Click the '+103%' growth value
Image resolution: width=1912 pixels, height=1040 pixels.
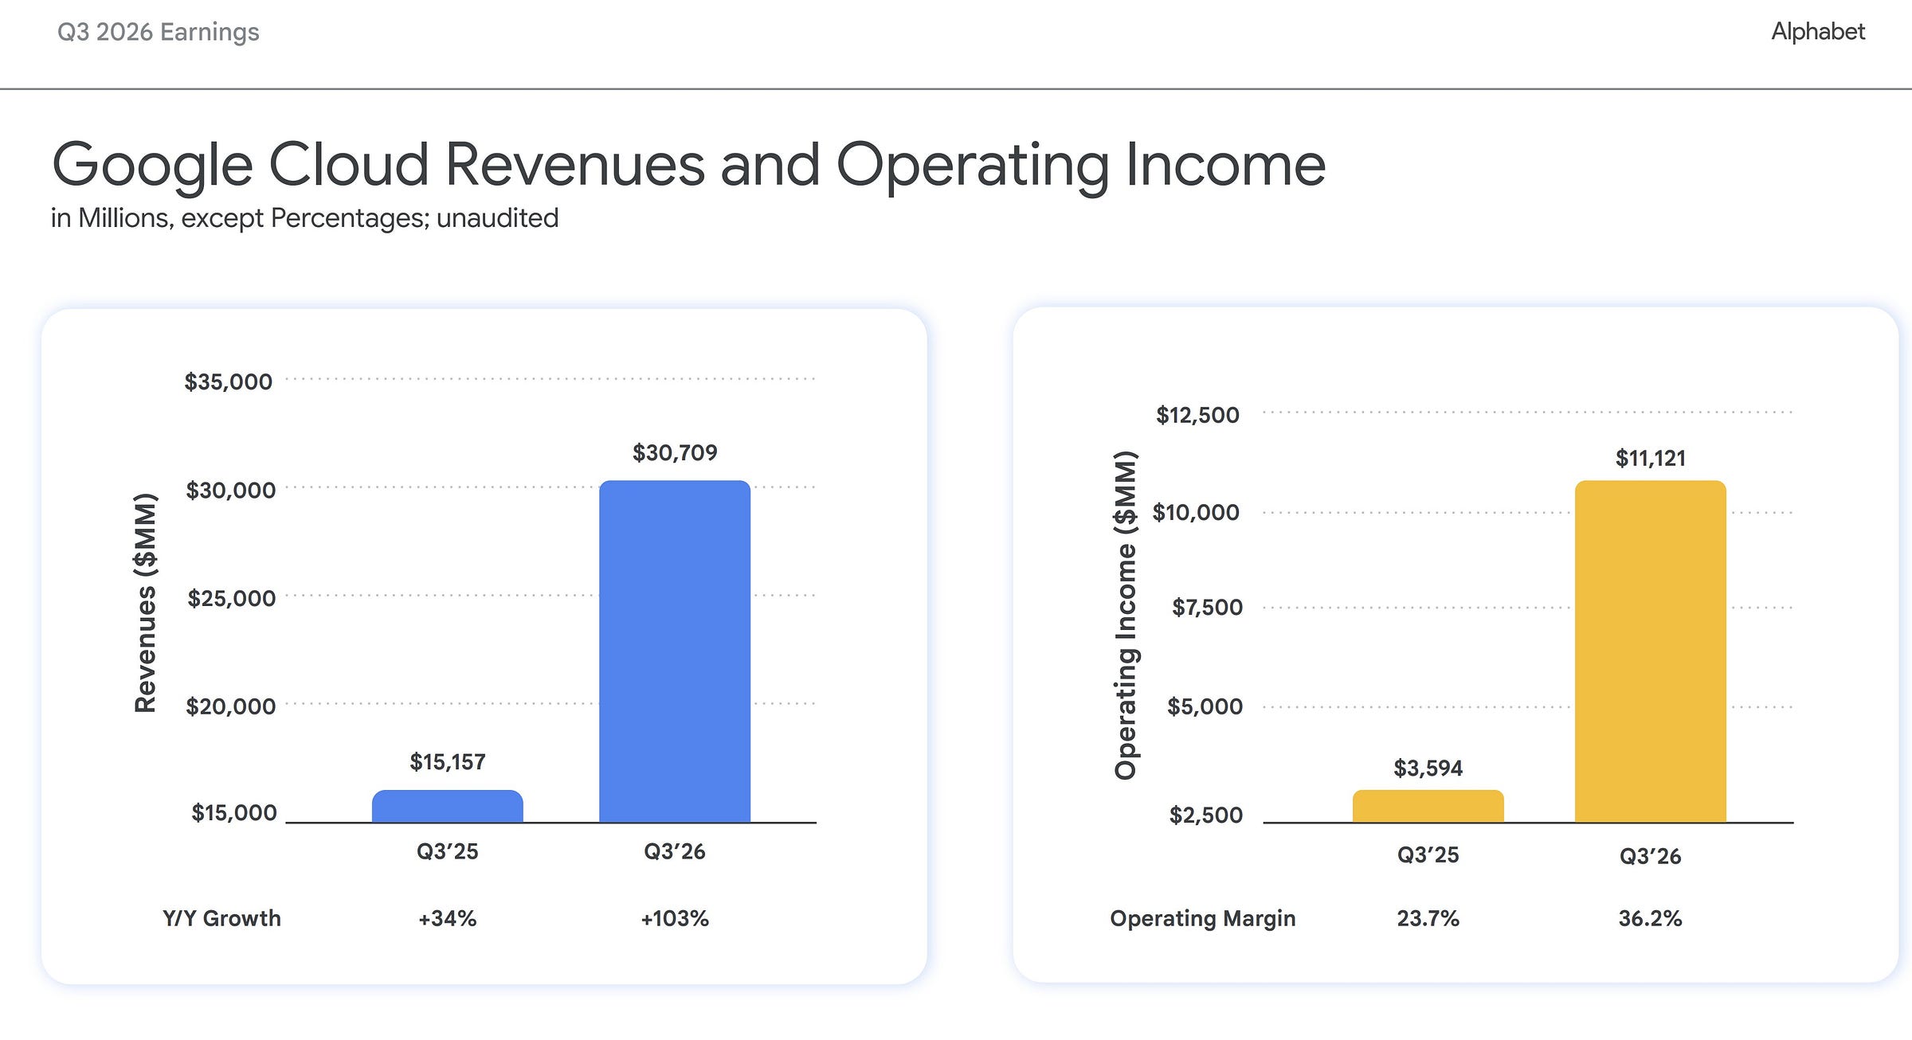coord(675,918)
